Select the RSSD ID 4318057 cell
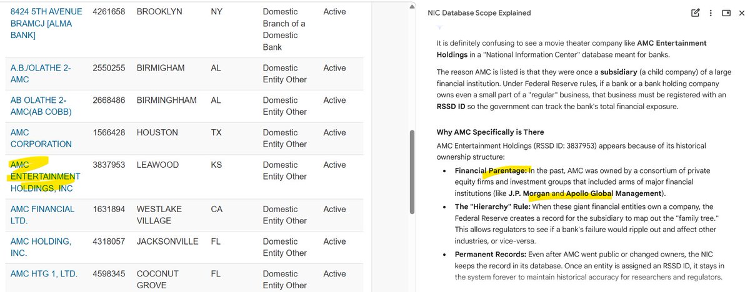Image resolution: width=750 pixels, height=292 pixels. tap(109, 241)
